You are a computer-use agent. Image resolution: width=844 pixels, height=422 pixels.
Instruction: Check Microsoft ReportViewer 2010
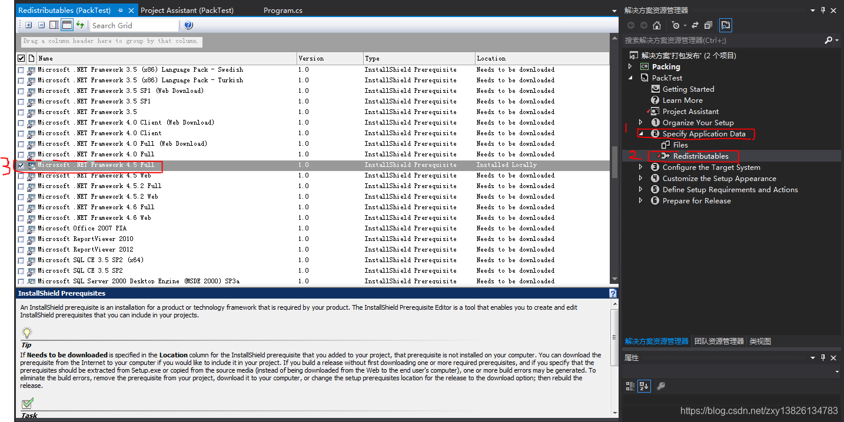click(21, 239)
